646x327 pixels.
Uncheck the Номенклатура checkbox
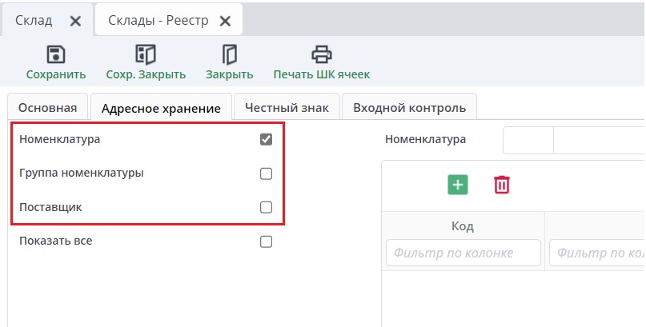267,140
